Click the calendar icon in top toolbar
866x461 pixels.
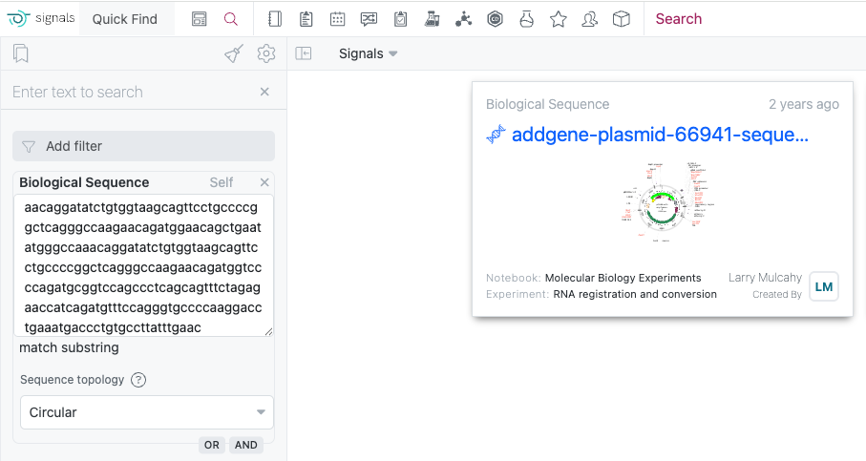pos(337,19)
